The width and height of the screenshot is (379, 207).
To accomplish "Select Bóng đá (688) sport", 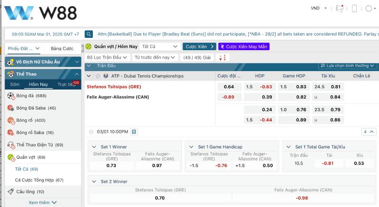I will tap(43, 96).
